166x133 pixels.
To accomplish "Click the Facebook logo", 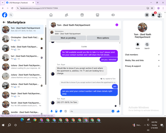I will point(5,15).
